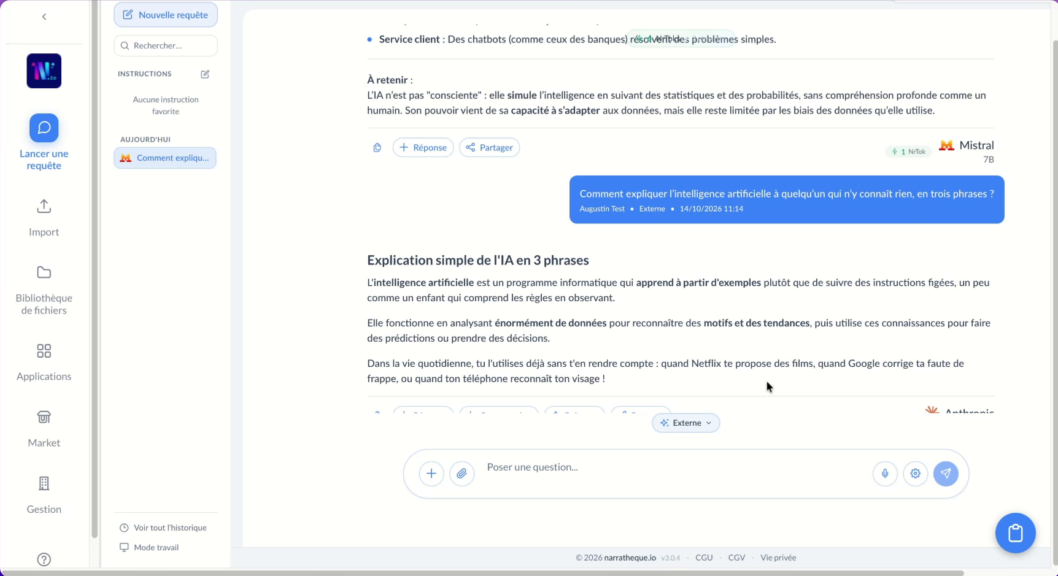This screenshot has height=576, width=1058.
Task: Add attachment with plus icon
Action: click(x=431, y=474)
